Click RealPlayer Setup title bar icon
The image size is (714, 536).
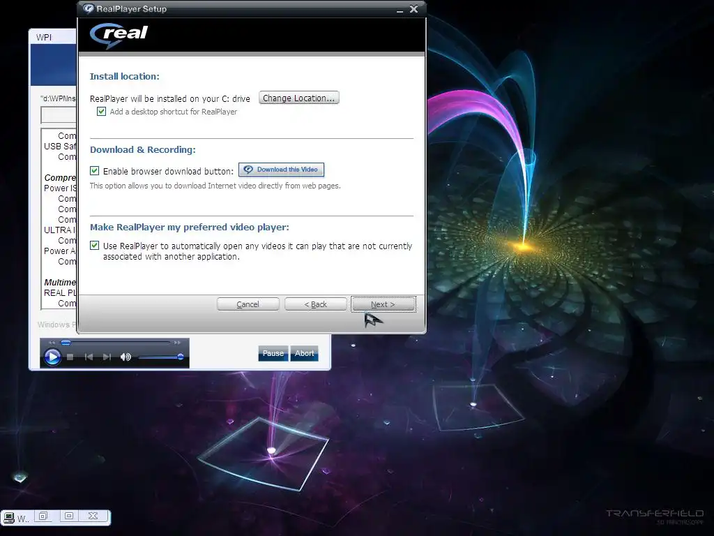click(x=89, y=8)
